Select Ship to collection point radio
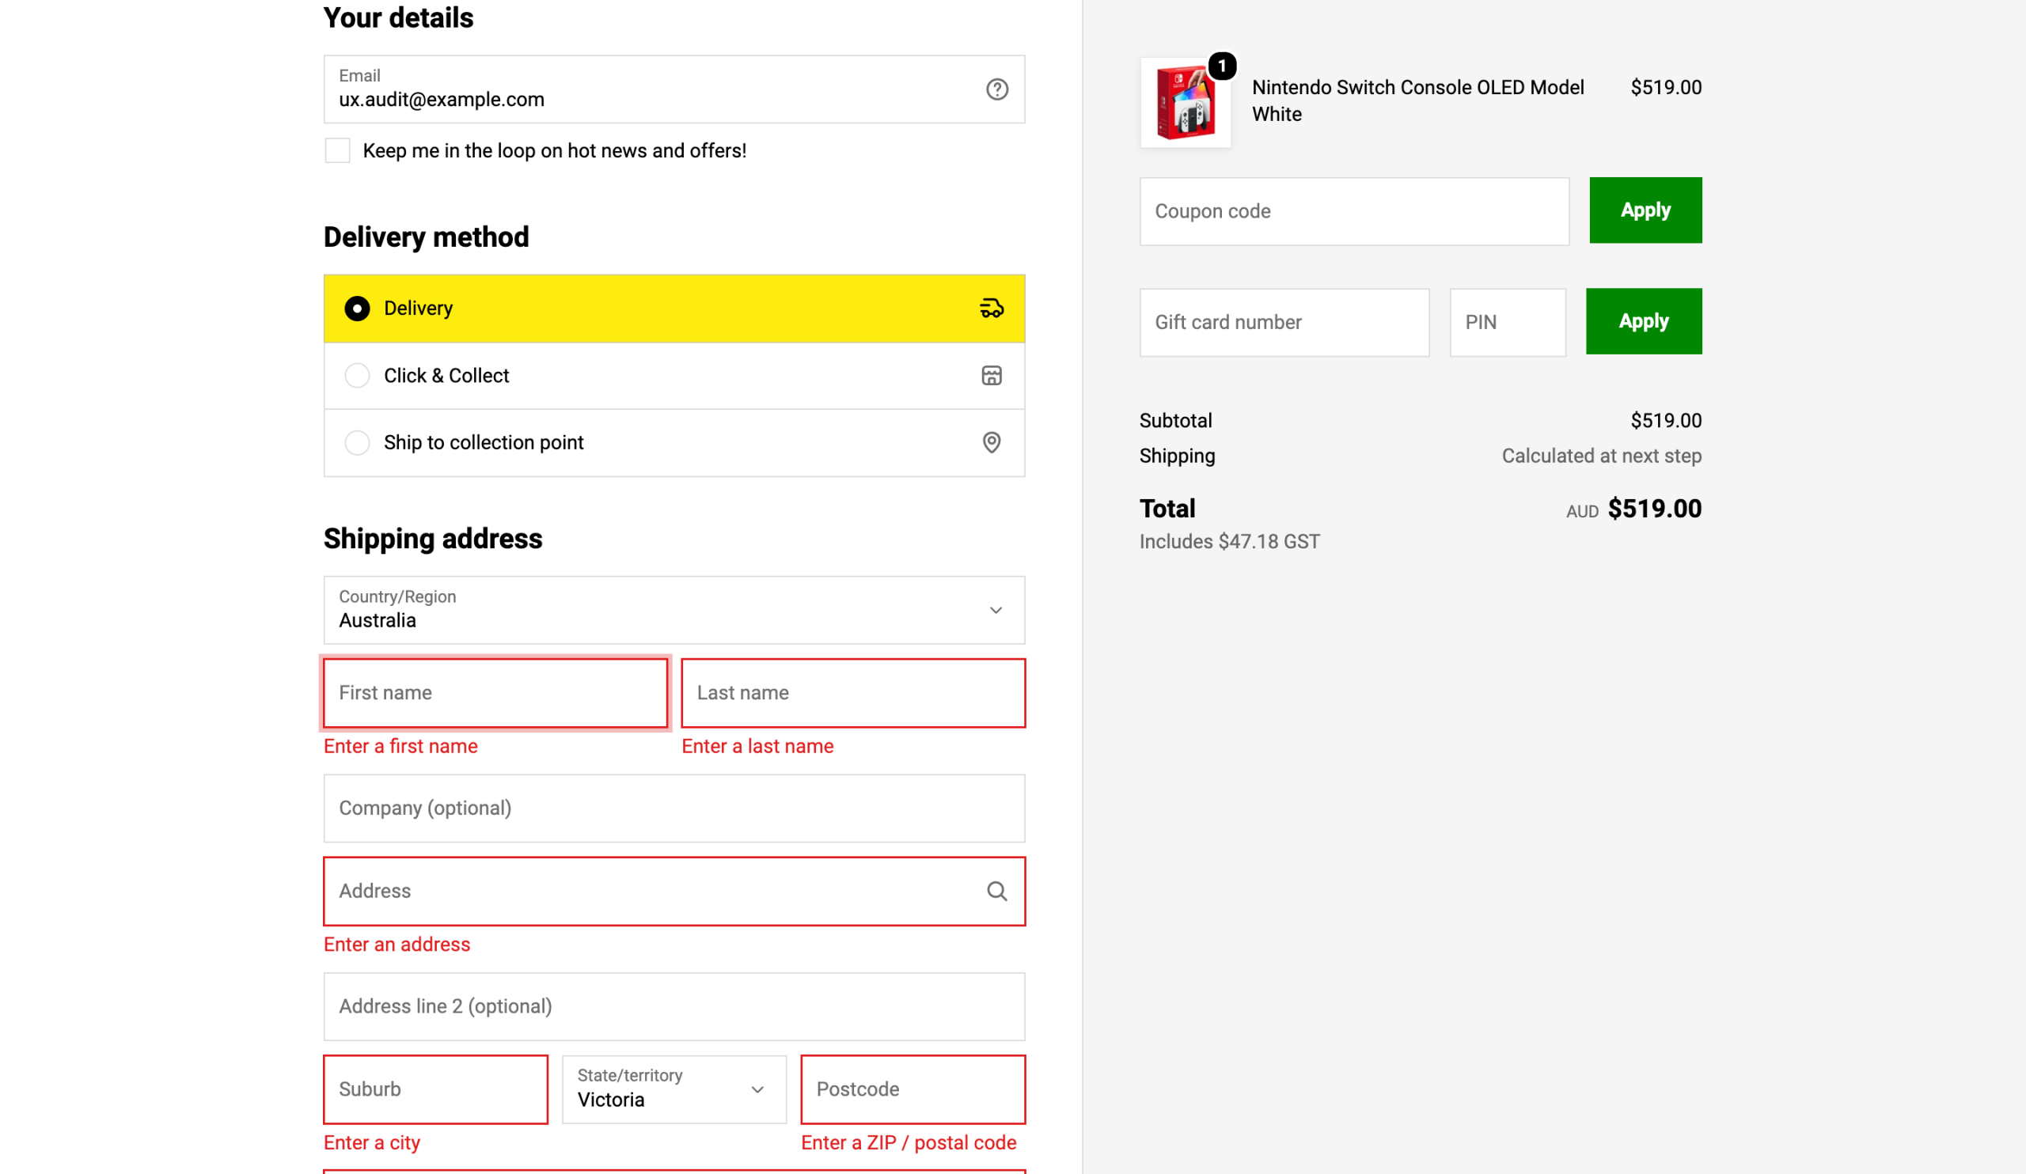Image resolution: width=2026 pixels, height=1174 pixels. tap(357, 442)
